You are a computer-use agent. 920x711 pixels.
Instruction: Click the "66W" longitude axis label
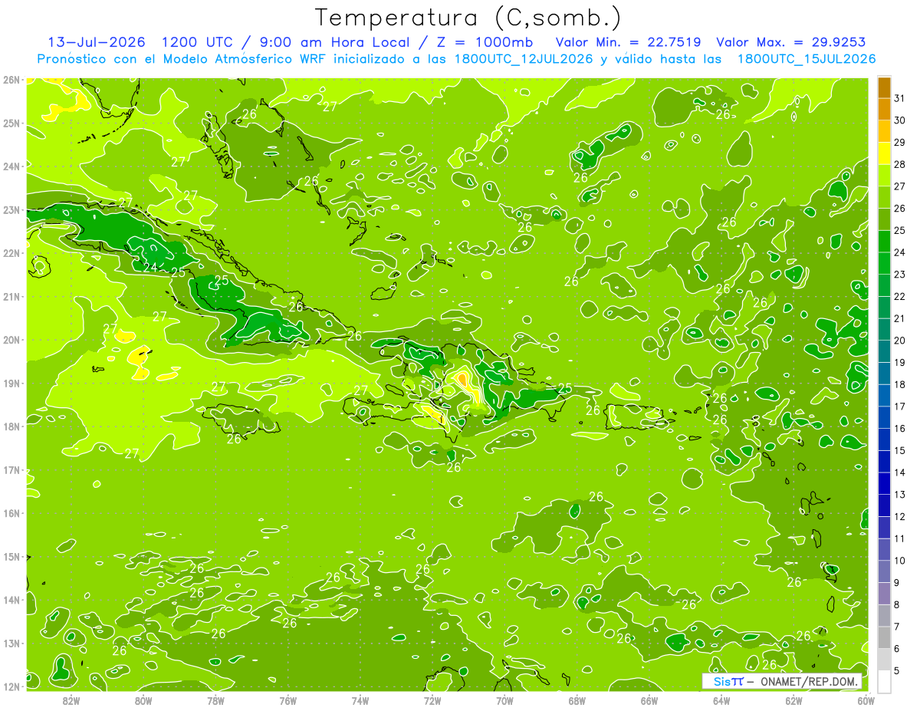(x=649, y=700)
